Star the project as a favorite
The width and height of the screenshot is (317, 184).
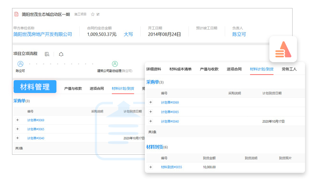(92, 14)
